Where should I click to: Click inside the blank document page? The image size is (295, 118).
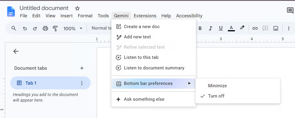coord(196,83)
